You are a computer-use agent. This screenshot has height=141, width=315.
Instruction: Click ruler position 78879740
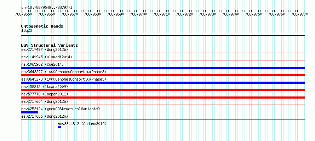[x=231, y=14]
